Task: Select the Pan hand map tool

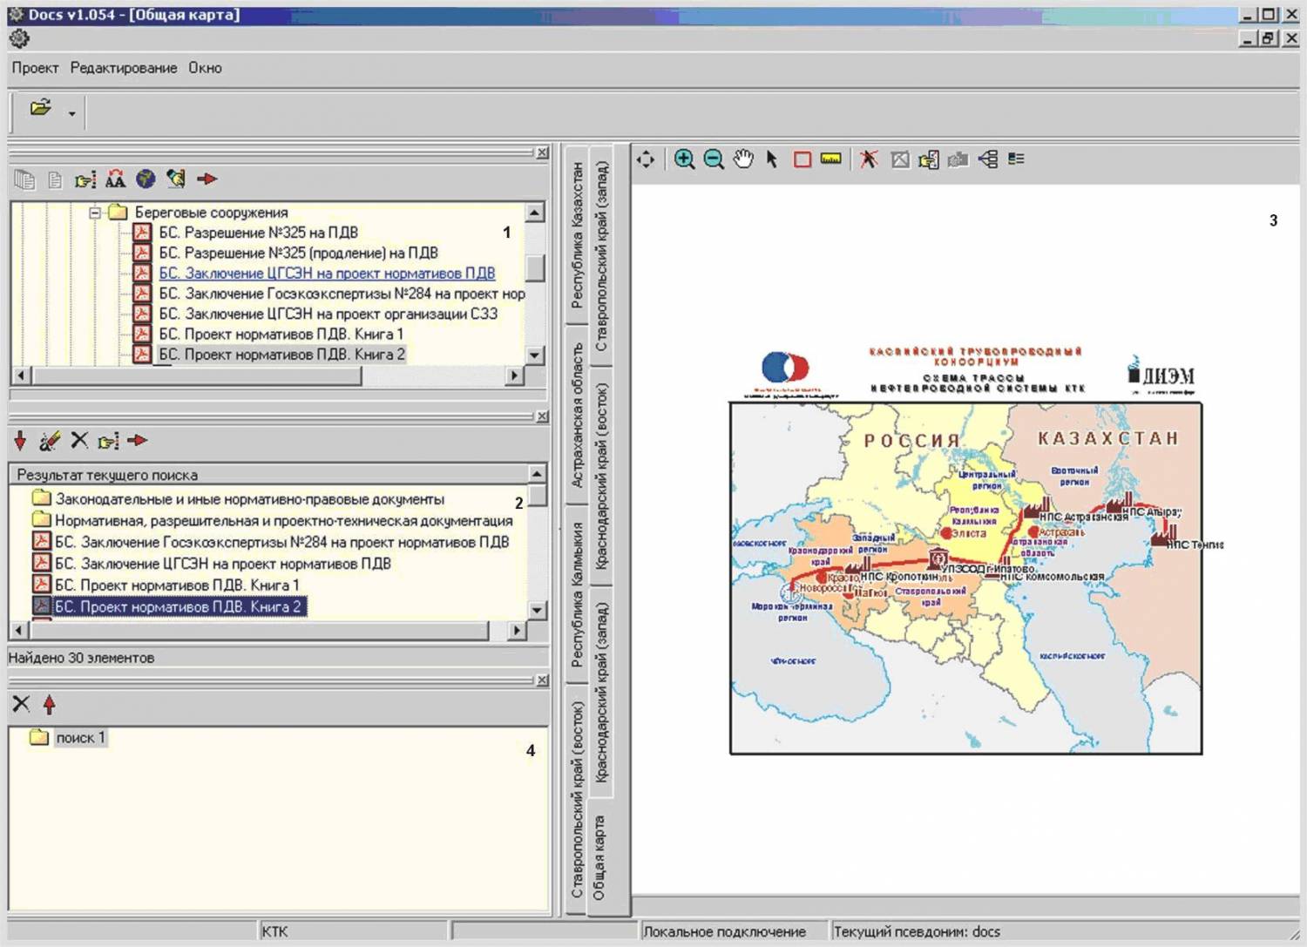Action: [x=743, y=159]
